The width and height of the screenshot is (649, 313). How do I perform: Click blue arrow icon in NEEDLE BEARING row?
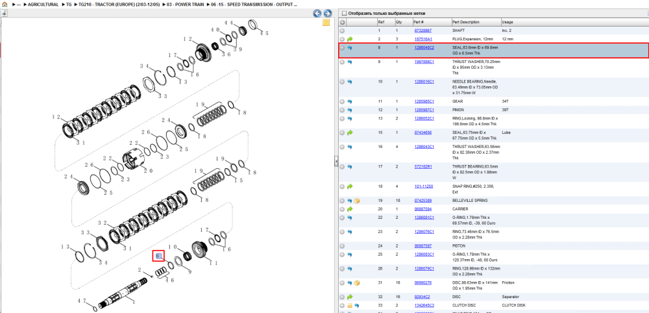point(349,82)
